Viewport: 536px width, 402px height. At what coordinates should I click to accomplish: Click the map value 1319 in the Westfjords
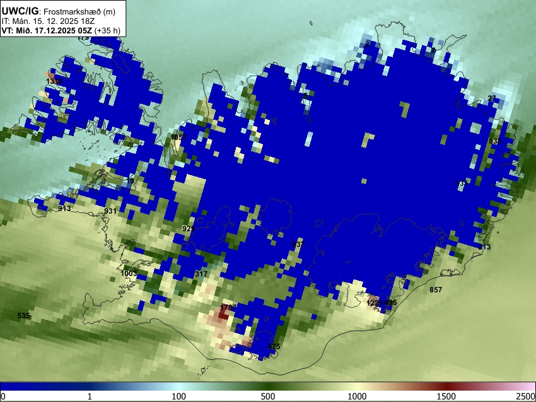[x=54, y=81]
